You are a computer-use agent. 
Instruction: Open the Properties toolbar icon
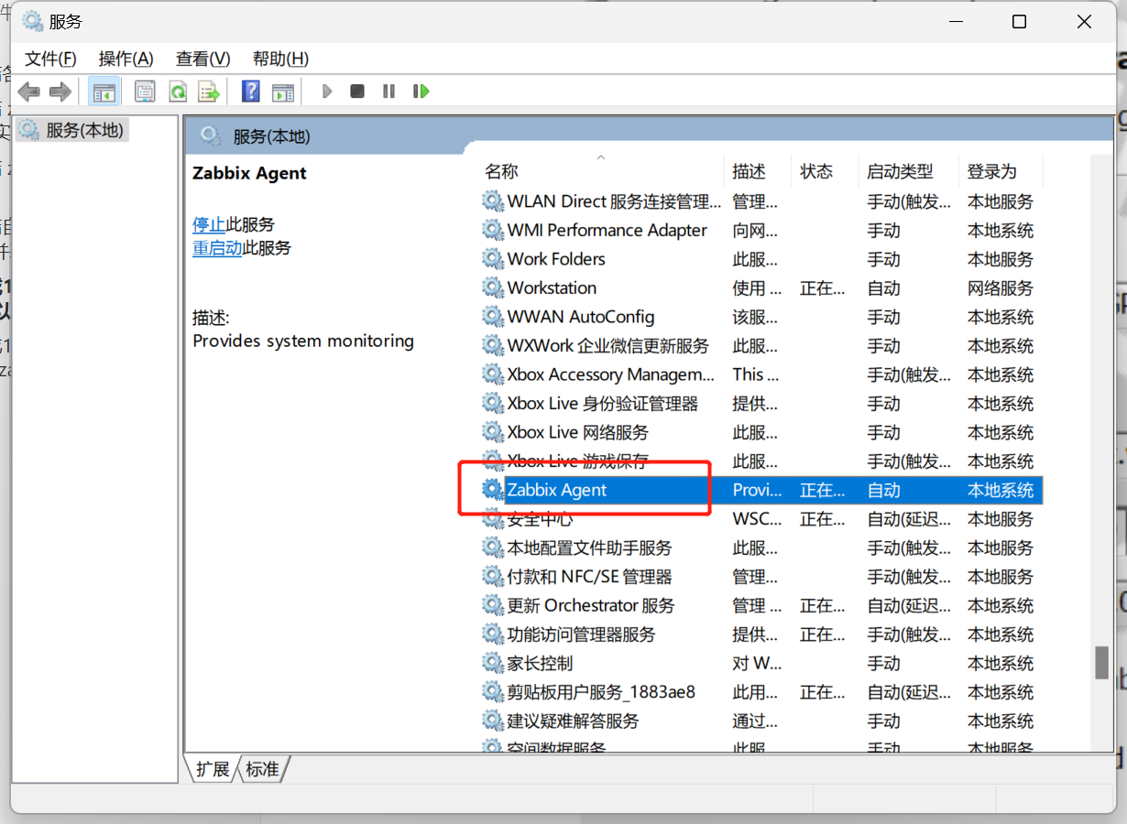coord(145,92)
